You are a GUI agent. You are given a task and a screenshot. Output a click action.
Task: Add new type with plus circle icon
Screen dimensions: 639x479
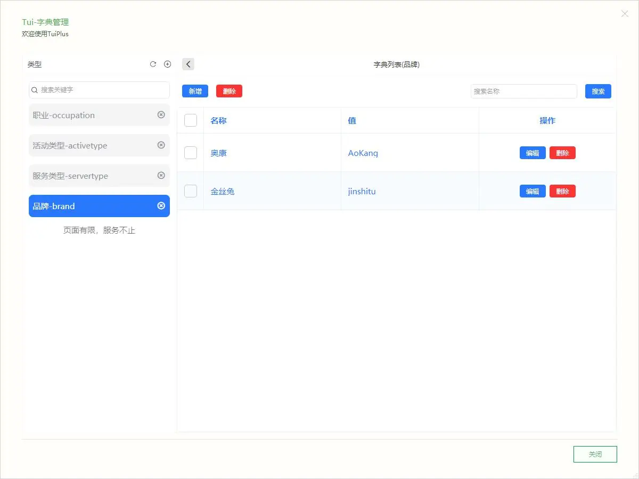click(167, 64)
